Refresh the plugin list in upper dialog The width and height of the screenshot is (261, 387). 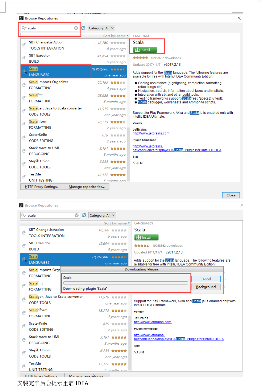pyautogui.click(x=83, y=28)
